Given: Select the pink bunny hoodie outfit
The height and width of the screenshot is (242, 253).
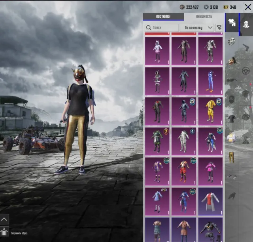Looking at the screenshot, I should tap(157, 51).
